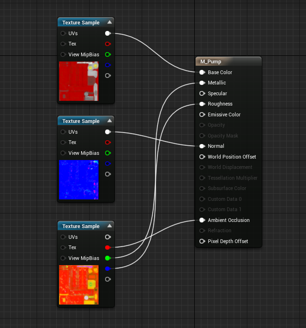
Task: Click green output pin of bottom Texture Sample
Action: coord(108,258)
